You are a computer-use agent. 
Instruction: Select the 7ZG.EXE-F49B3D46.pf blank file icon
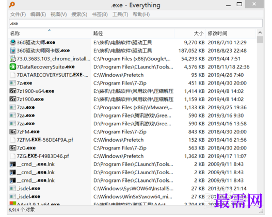point(13,156)
